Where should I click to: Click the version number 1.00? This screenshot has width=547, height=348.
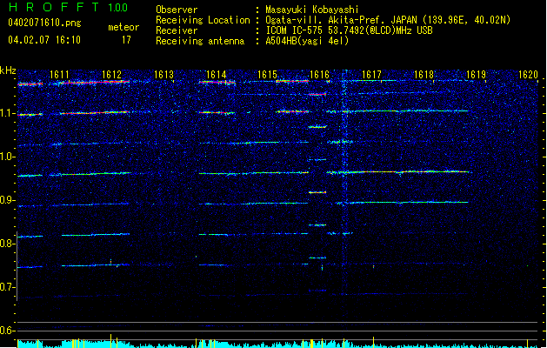(118, 8)
